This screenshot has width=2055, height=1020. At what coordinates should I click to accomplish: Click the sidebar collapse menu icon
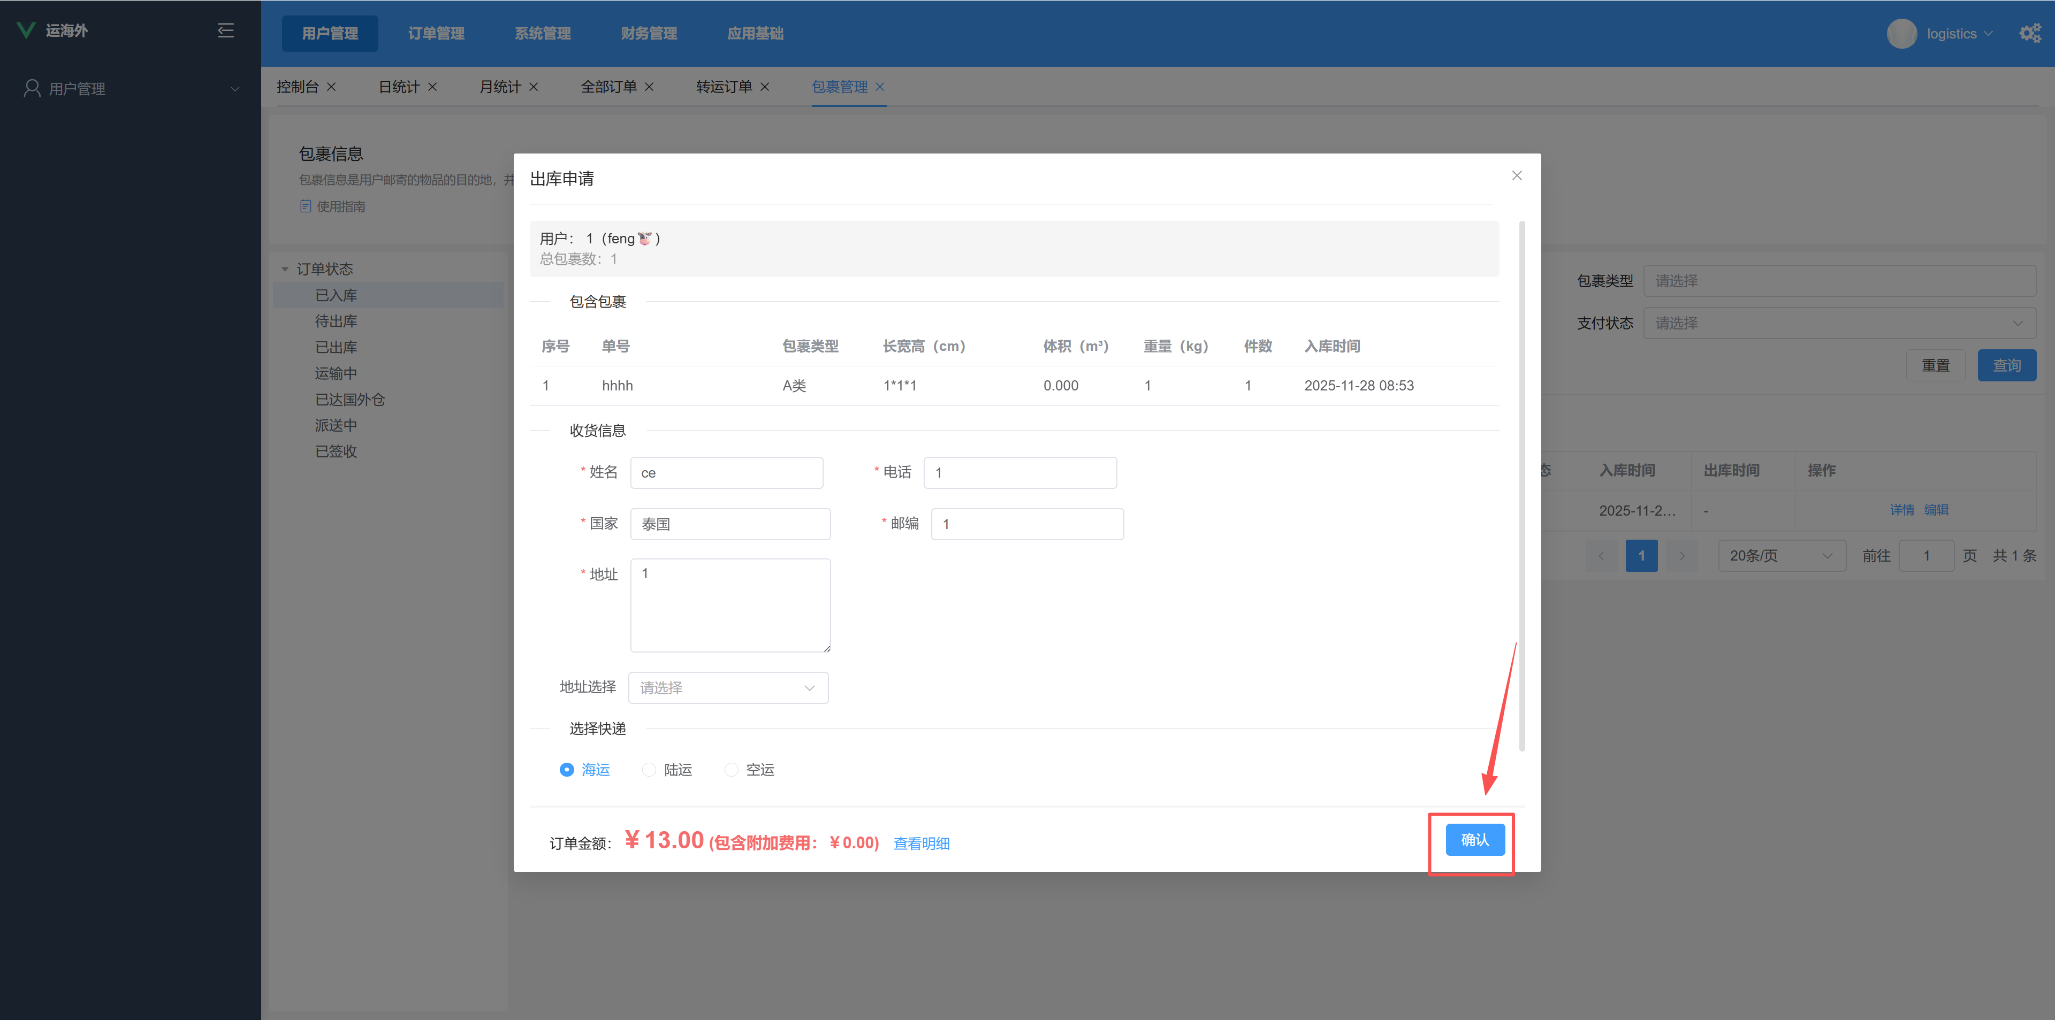[226, 30]
